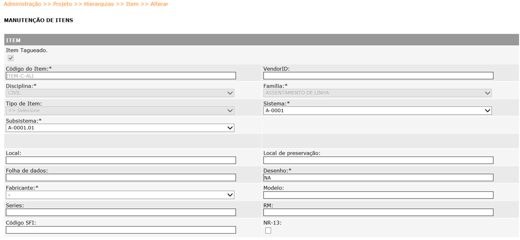Focus the Local input field

click(x=121, y=160)
